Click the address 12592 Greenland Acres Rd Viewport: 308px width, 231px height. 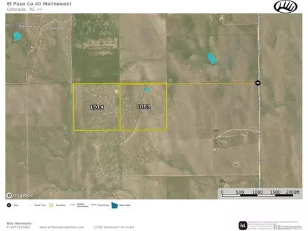[x=114, y=227]
